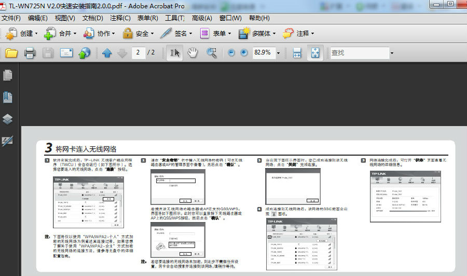467x276 pixels.
Task: Click the 签名 pen icon
Action: pyautogui.click(x=166, y=33)
